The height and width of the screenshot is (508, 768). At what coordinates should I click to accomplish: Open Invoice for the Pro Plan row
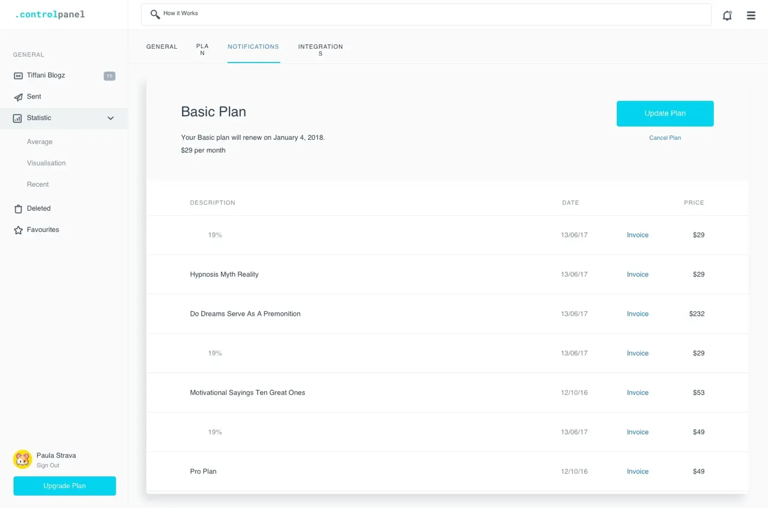pos(637,471)
